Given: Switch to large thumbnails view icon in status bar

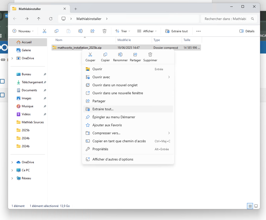Looking at the screenshot, I should 256,206.
